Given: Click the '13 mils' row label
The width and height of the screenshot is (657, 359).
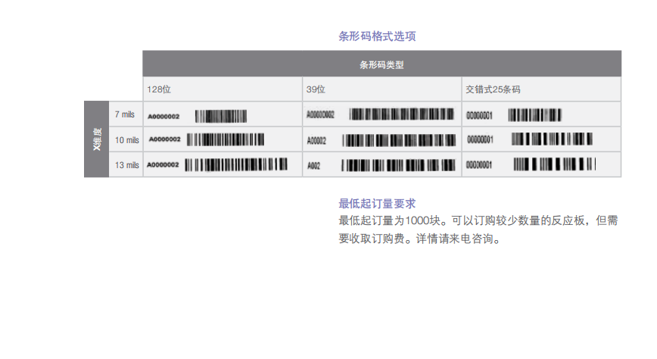Looking at the screenshot, I should [127, 165].
